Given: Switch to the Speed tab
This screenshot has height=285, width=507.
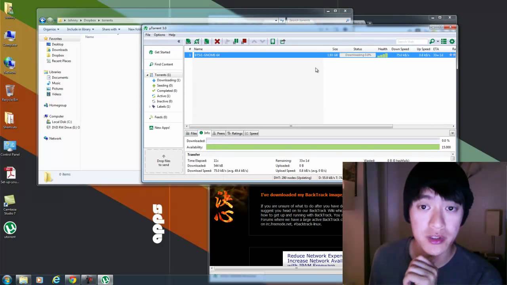Looking at the screenshot, I should (x=252, y=133).
